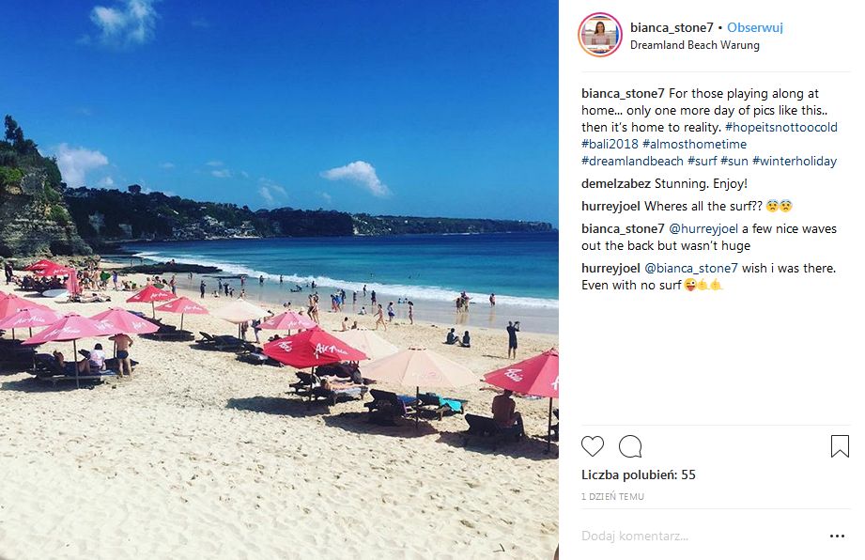Follow the user via Obserwuj link

pos(755,27)
